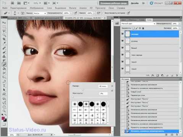Open brush preset picker dropdown arrow
Screen dimensions: 183x137
pyautogui.click(x=18, y=13)
